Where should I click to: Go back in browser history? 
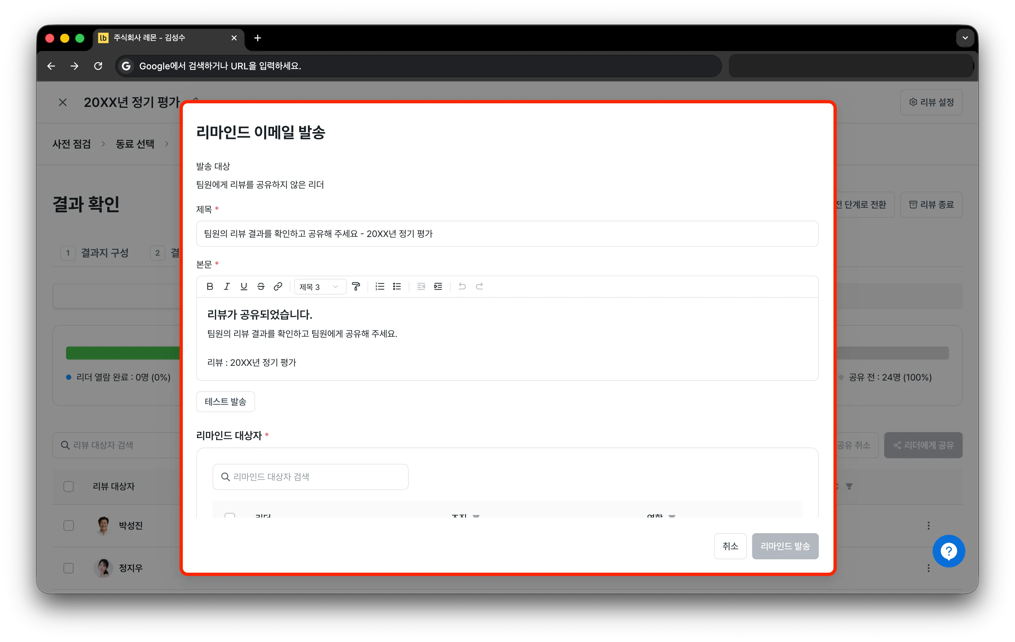click(51, 66)
